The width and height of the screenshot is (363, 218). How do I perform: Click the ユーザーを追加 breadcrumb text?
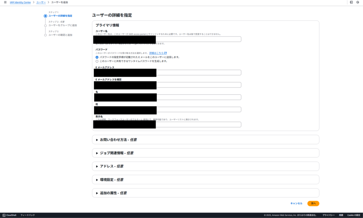pyautogui.click(x=60, y=2)
